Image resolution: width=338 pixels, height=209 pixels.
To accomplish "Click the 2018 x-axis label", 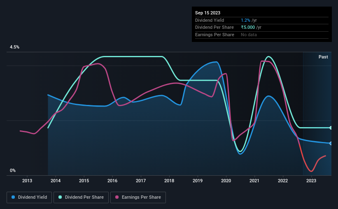I will pyautogui.click(x=169, y=181).
